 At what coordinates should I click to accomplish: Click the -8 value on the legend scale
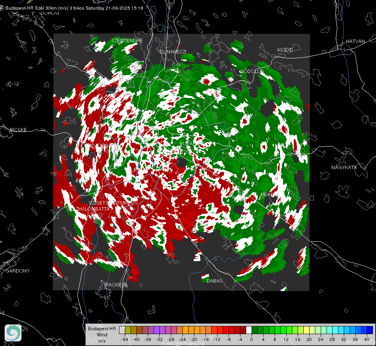pos(228,339)
